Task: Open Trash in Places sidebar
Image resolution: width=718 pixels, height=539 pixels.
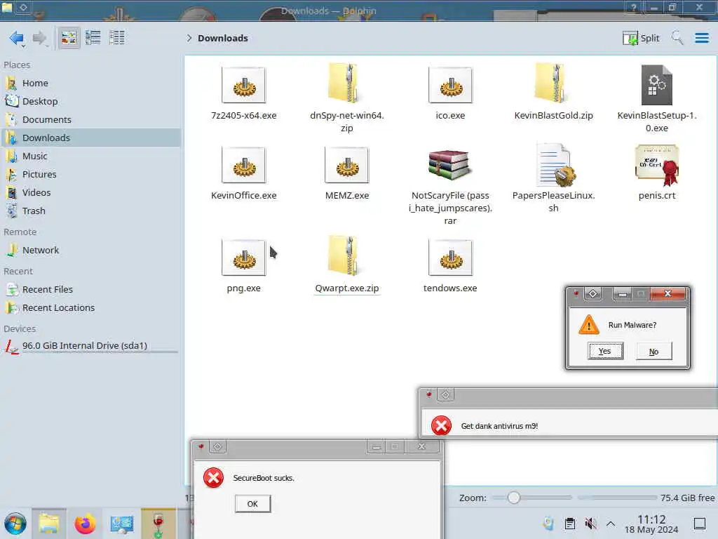Action: point(90,211)
